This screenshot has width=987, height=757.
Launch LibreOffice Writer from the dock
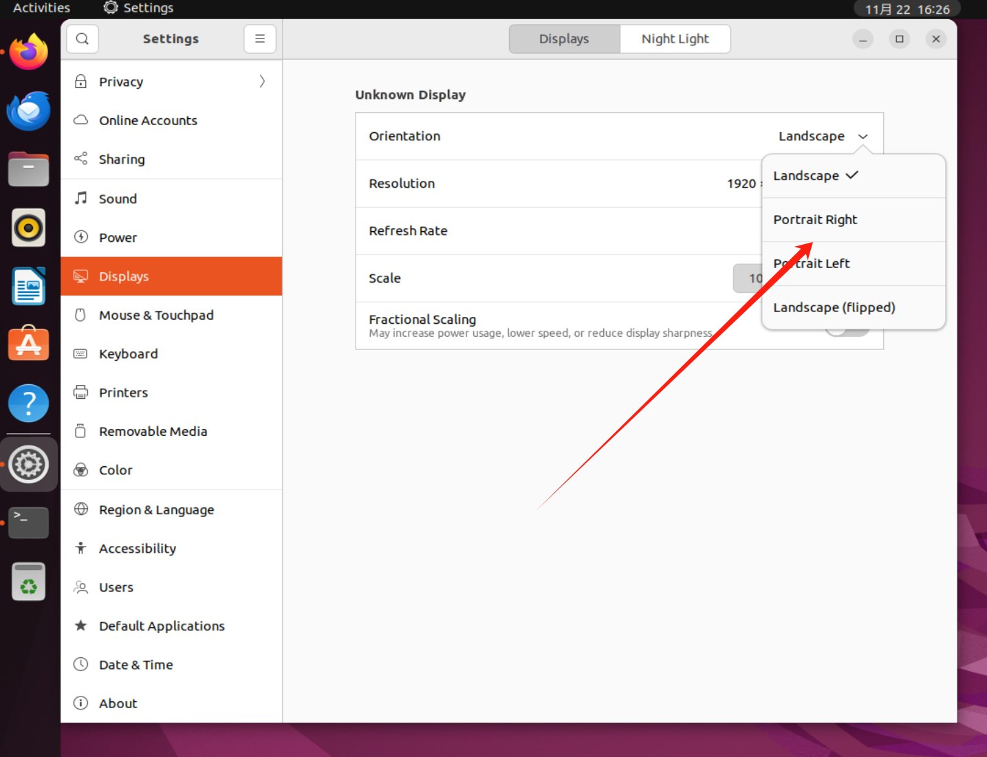coord(28,286)
